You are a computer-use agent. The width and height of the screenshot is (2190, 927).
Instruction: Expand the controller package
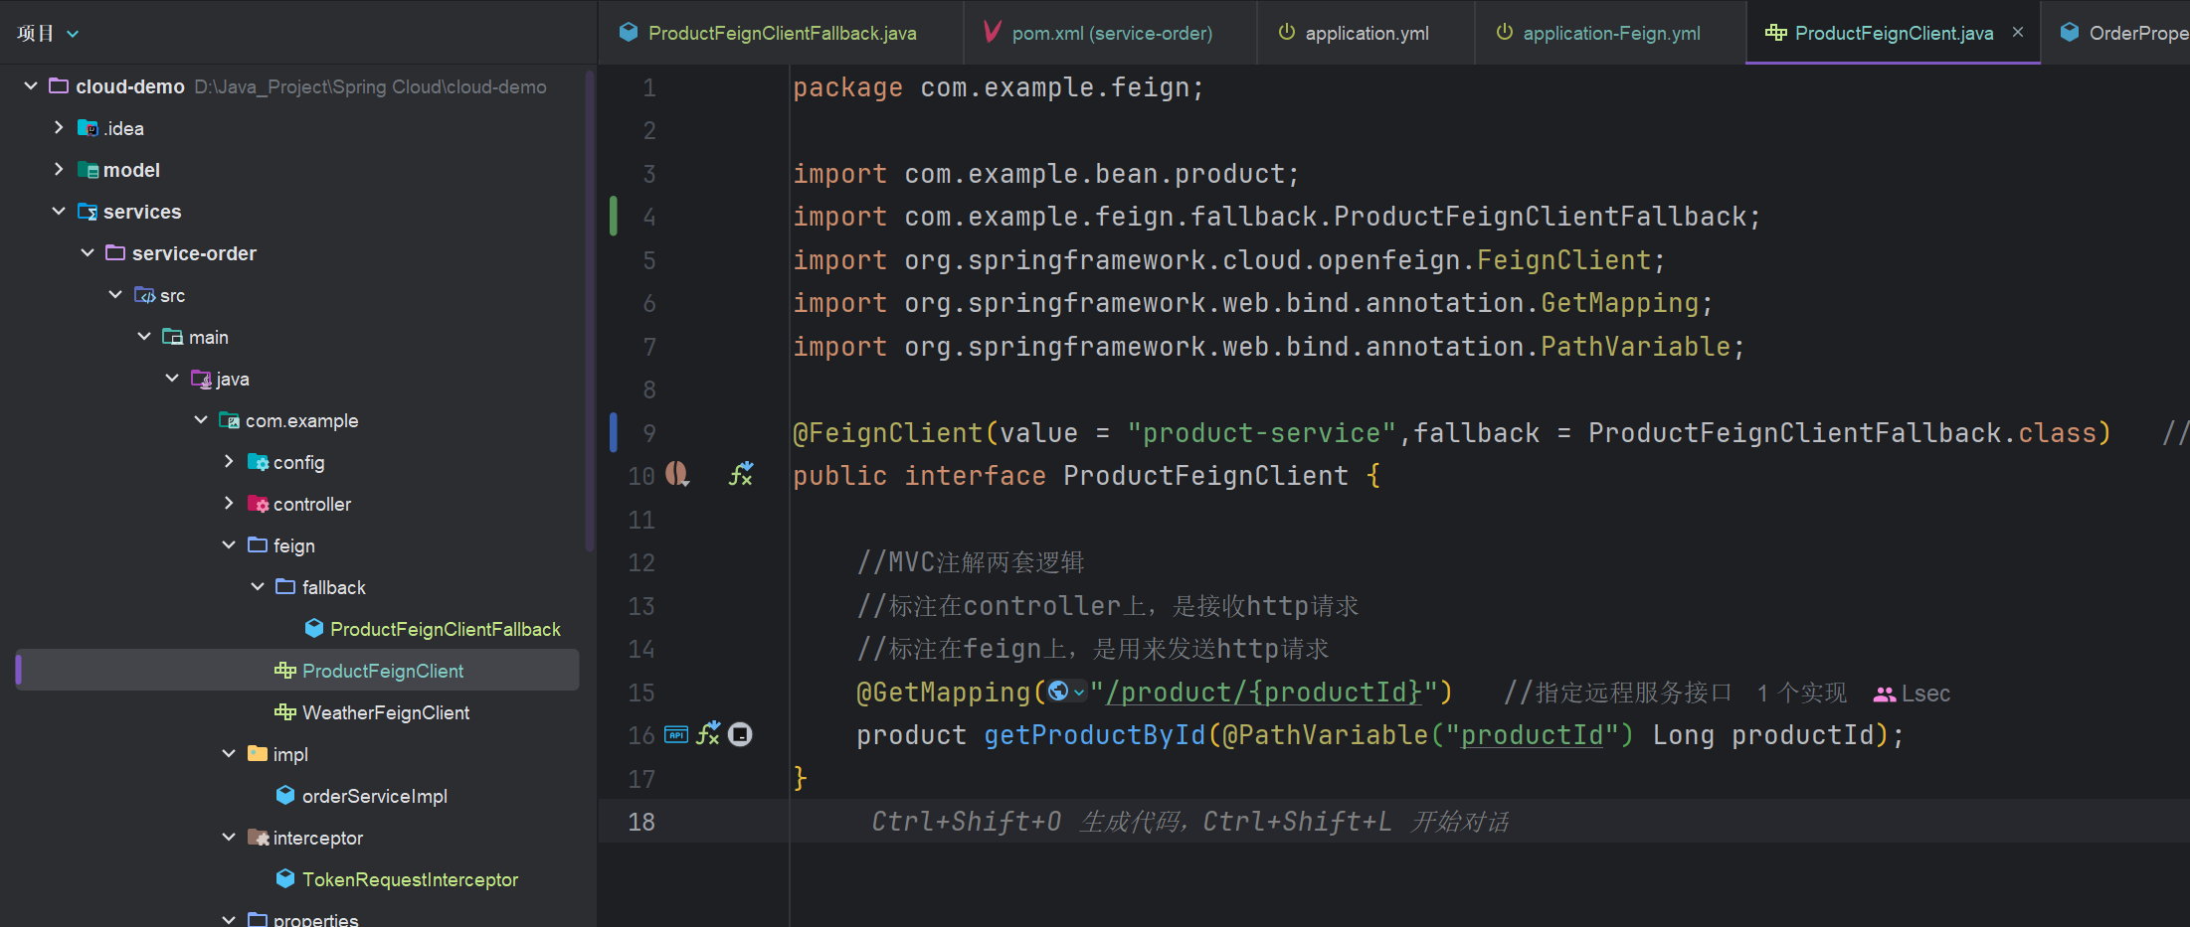[x=229, y=504]
